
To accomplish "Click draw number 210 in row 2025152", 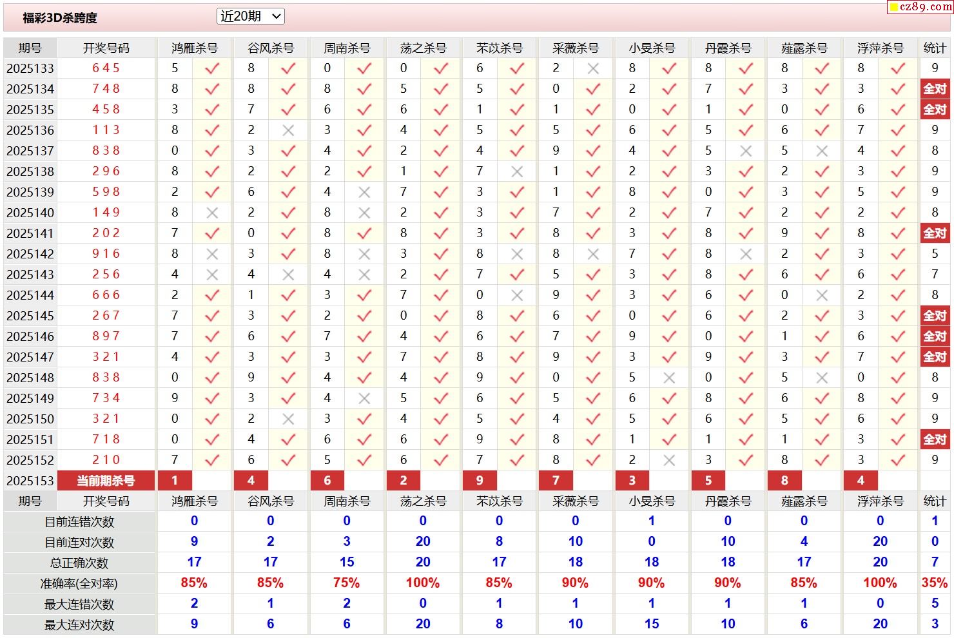I will click(106, 459).
